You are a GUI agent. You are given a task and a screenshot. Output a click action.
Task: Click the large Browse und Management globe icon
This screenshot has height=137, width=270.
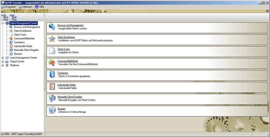tap(52, 27)
